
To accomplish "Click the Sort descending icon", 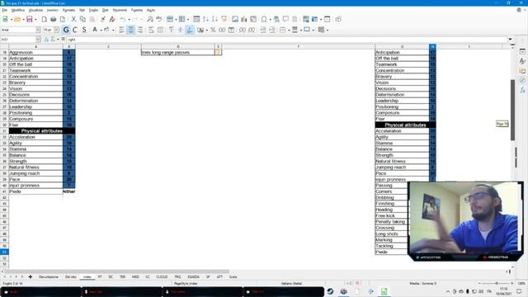I will point(214,19).
